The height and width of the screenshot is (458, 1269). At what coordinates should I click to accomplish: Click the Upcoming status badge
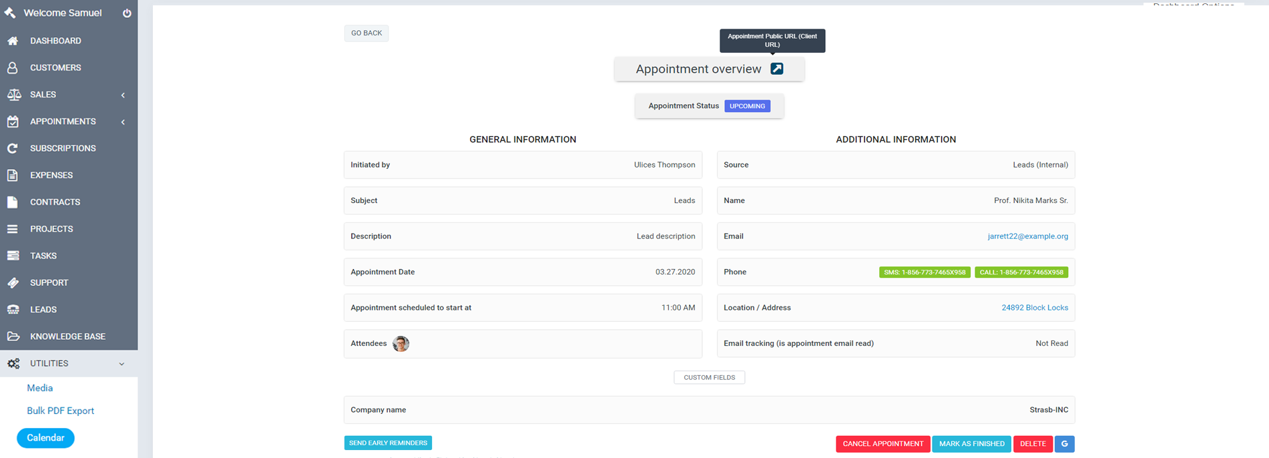point(747,106)
